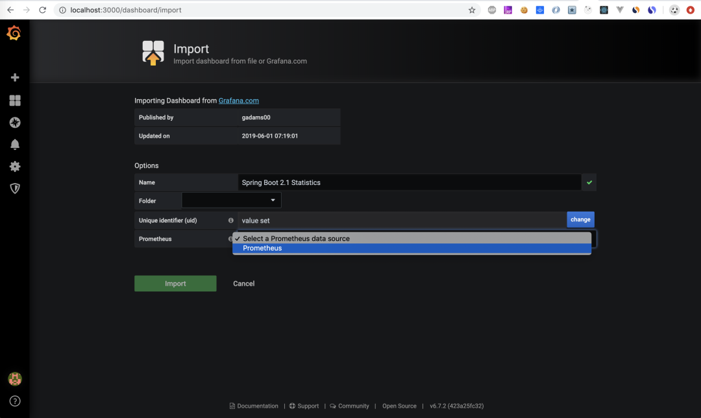Click the blue star bookmark extension icon
701x418 pixels.
[572, 10]
